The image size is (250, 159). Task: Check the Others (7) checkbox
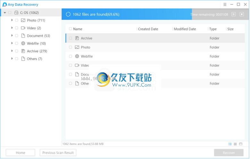[x=17, y=59]
